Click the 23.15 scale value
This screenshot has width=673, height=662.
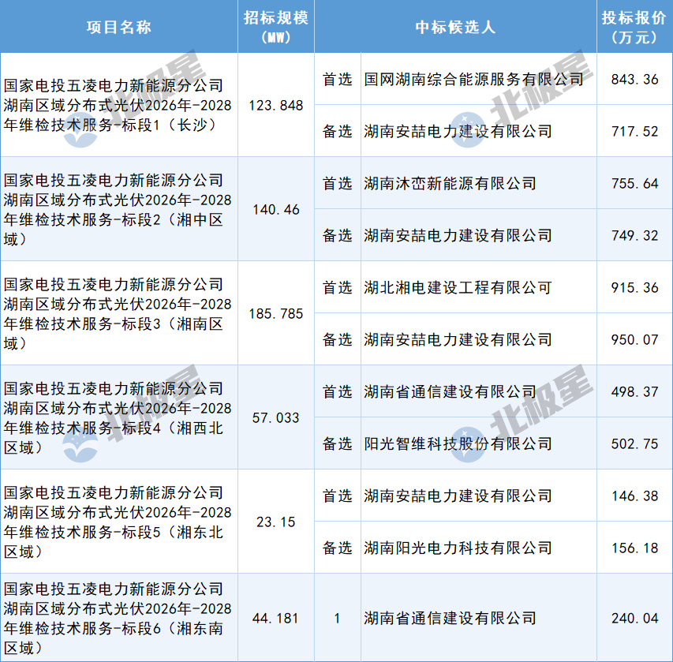point(276,522)
